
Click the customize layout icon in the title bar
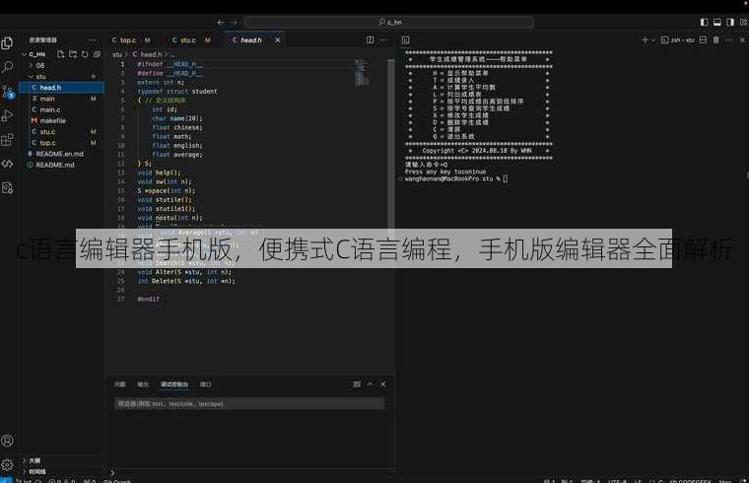744,22
